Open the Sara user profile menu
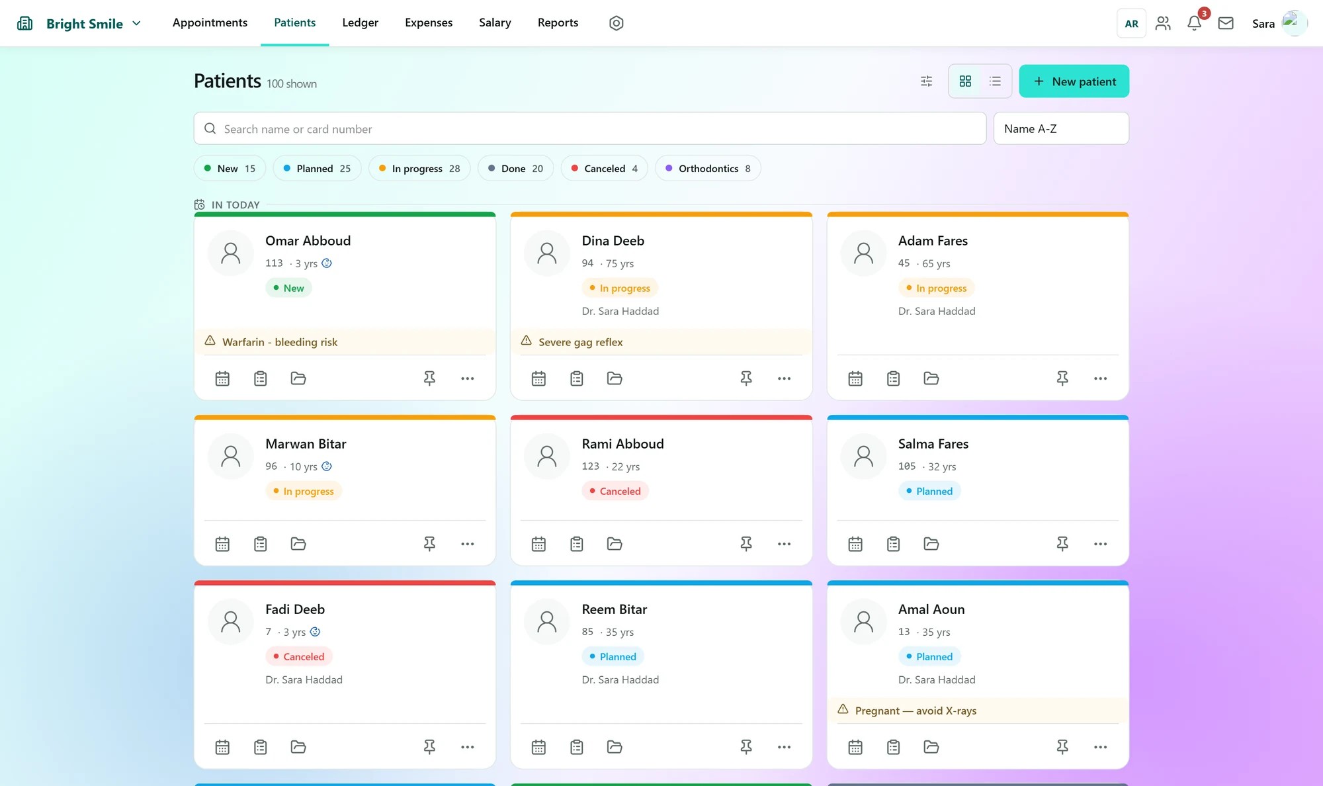 [1279, 23]
